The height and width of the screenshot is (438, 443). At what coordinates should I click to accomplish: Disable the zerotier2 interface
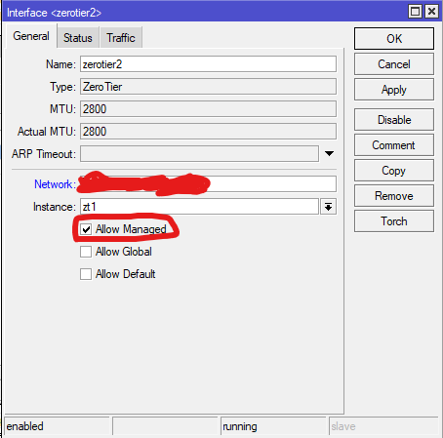coord(394,120)
